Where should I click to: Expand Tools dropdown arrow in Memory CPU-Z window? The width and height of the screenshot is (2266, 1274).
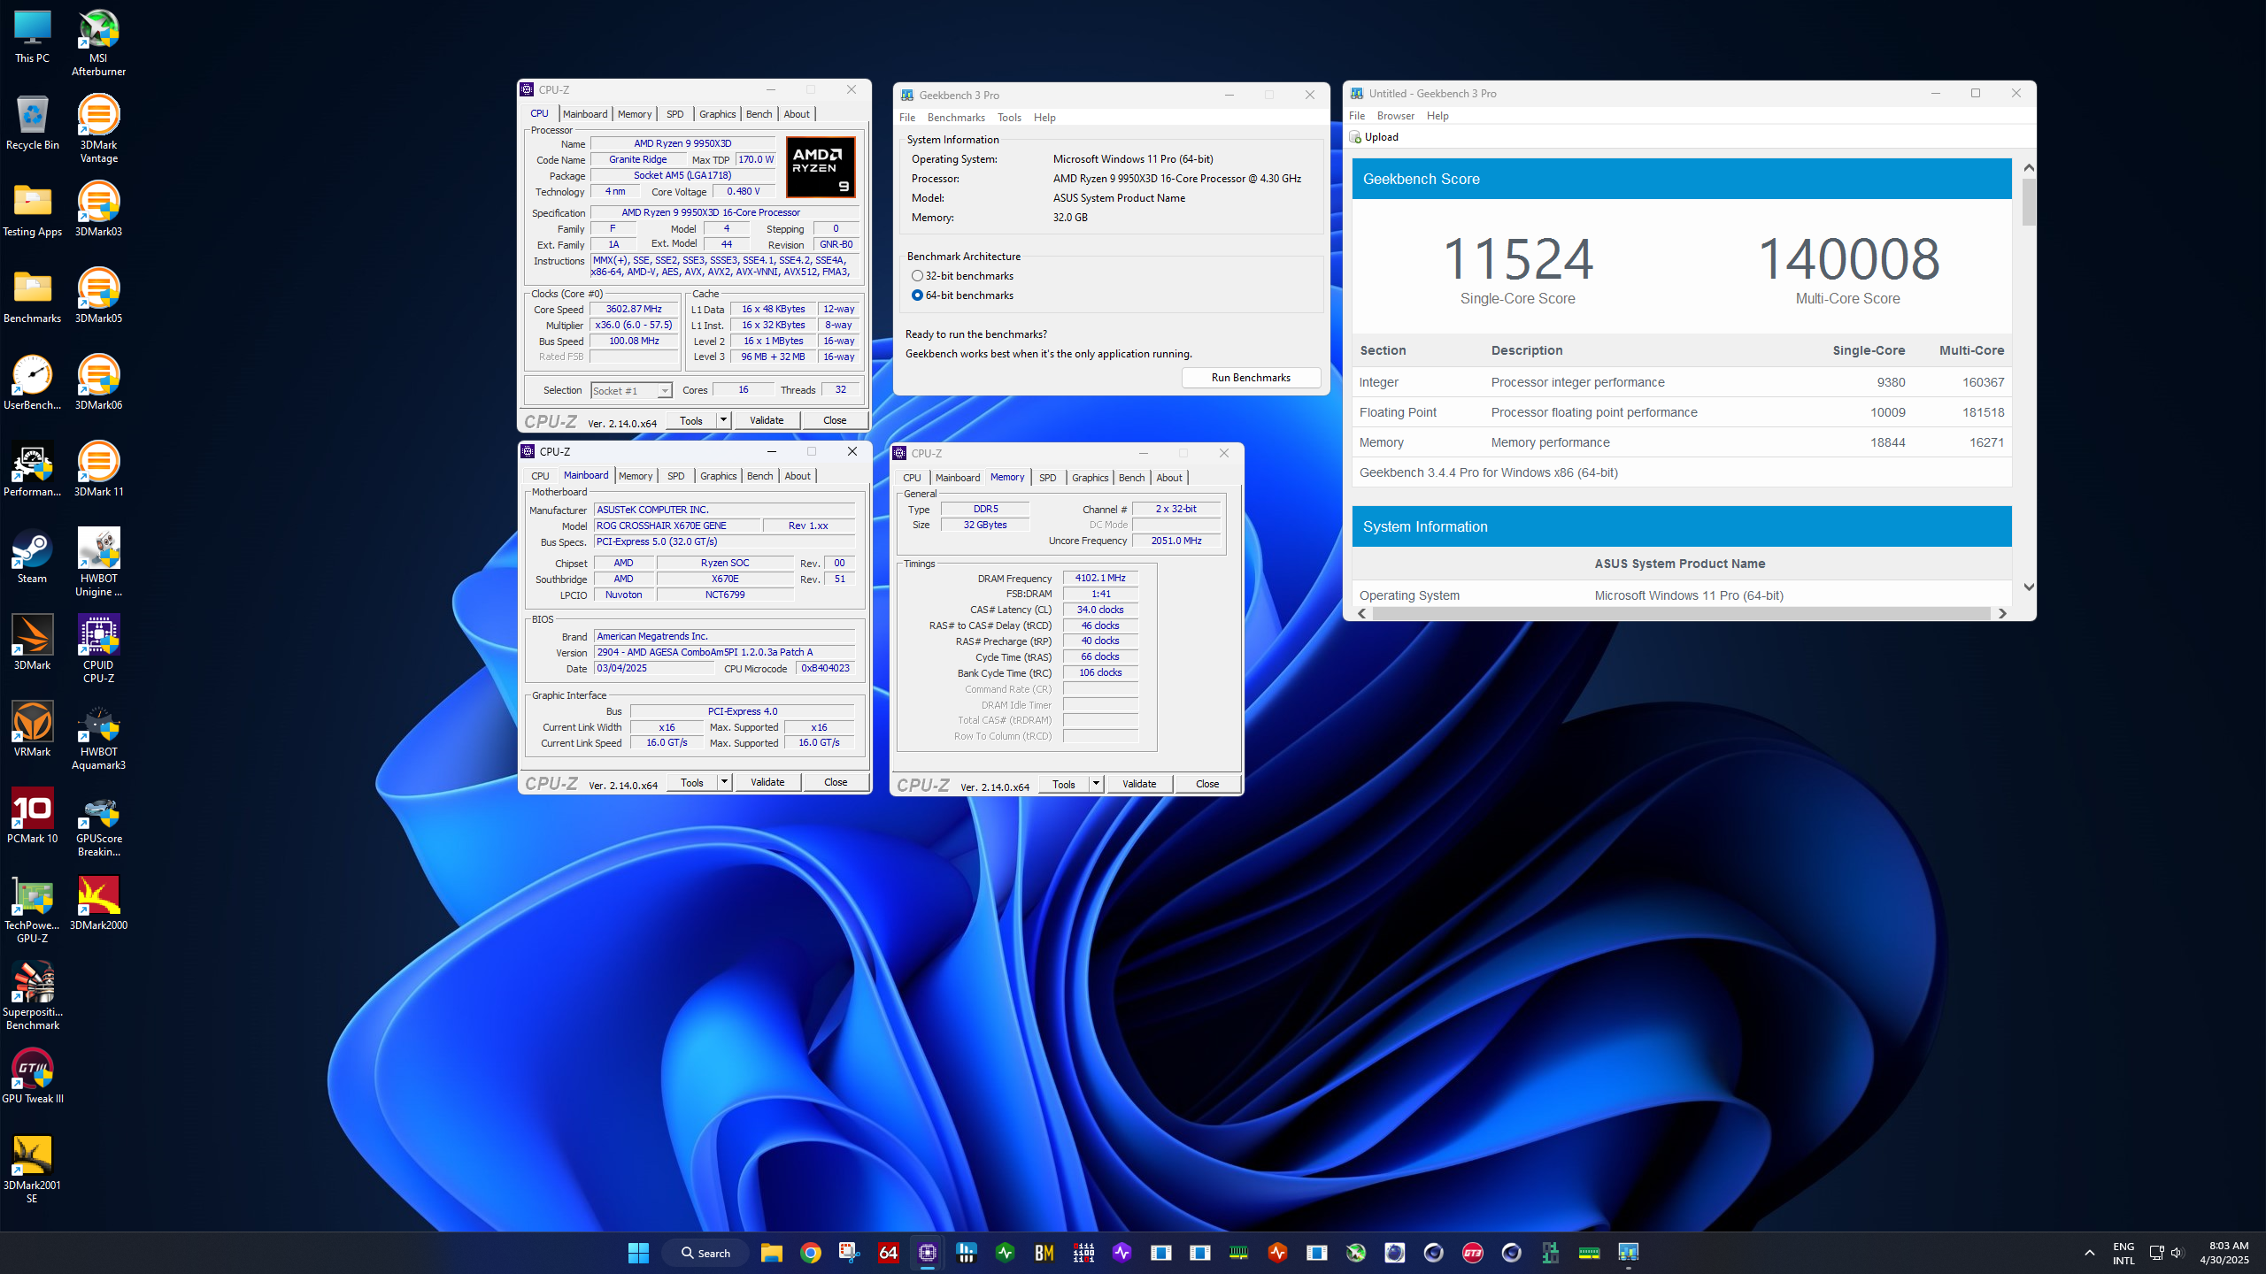click(1096, 784)
